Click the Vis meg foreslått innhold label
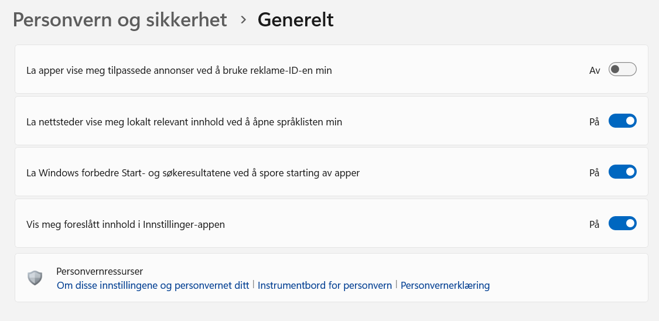659x321 pixels. pos(126,224)
